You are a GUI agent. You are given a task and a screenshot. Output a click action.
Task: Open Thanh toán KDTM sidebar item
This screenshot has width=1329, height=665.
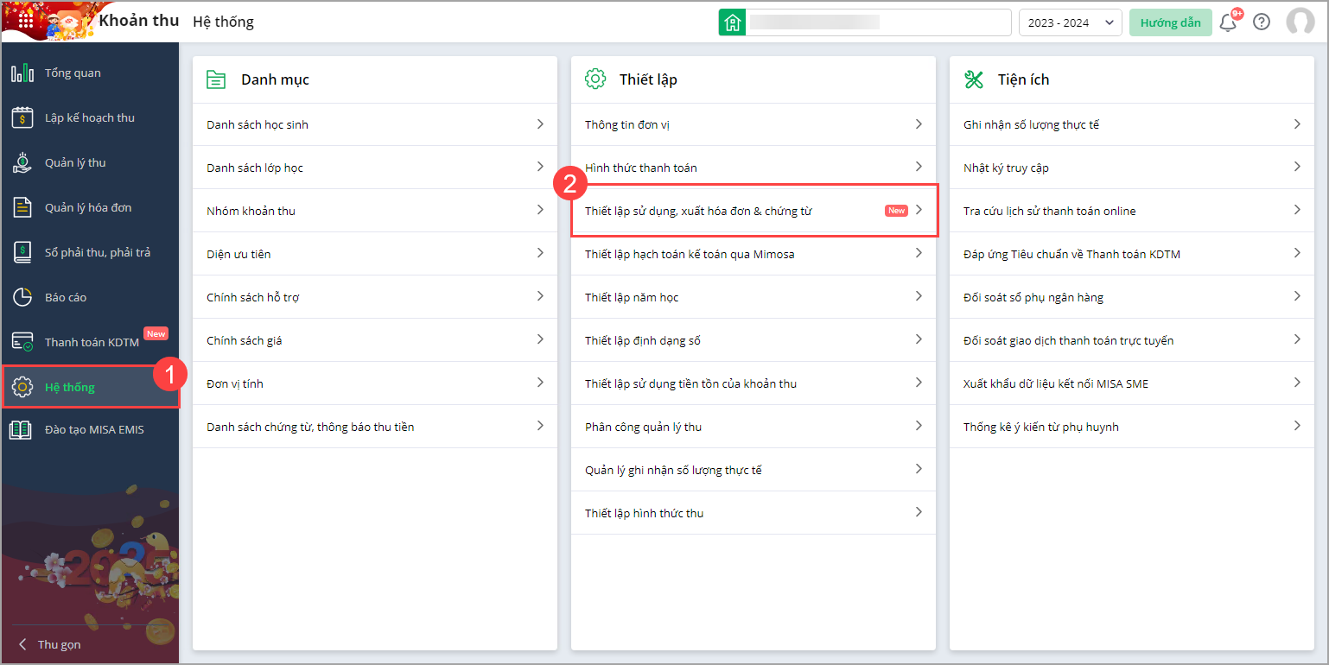[91, 343]
